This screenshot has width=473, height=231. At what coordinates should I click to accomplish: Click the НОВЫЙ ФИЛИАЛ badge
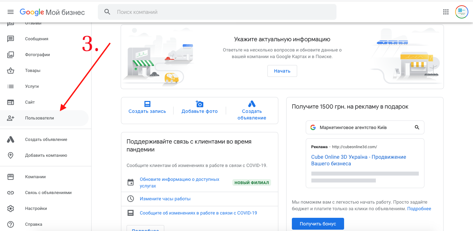(252, 182)
